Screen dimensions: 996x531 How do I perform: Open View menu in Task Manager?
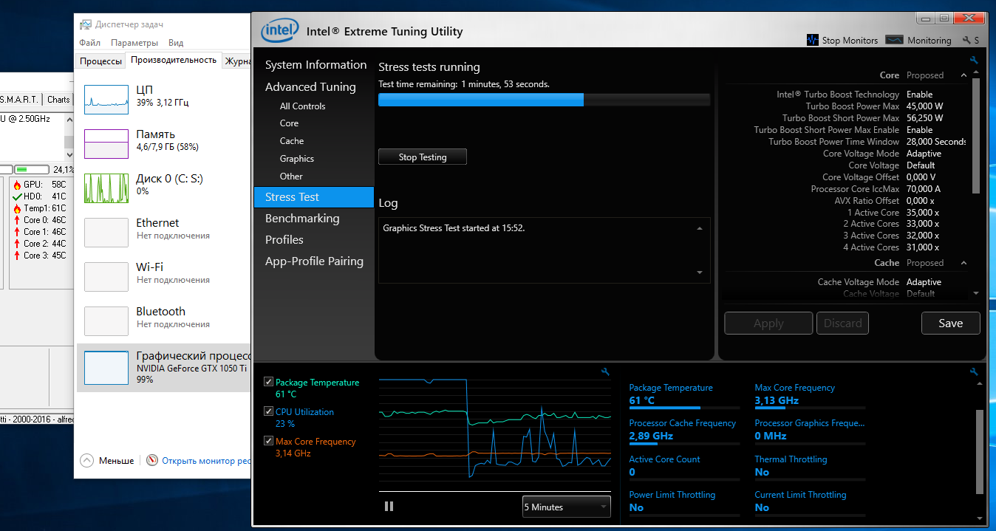[x=176, y=43]
